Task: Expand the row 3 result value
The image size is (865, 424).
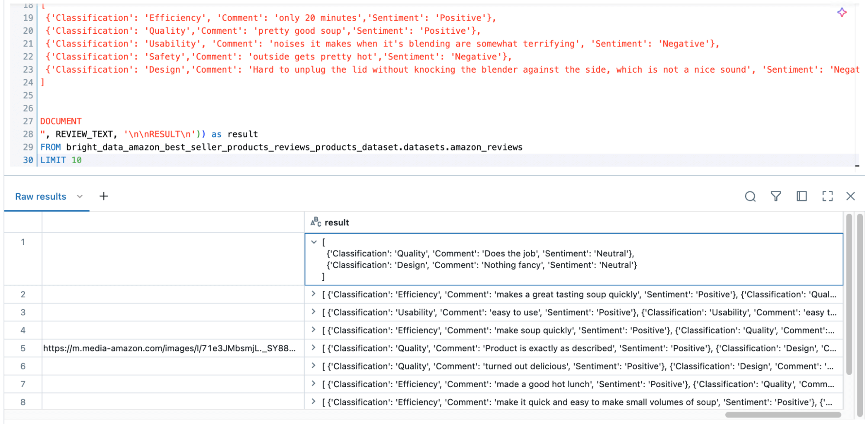Action: 314,312
